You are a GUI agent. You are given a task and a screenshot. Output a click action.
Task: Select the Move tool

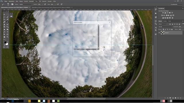(x=4, y=15)
